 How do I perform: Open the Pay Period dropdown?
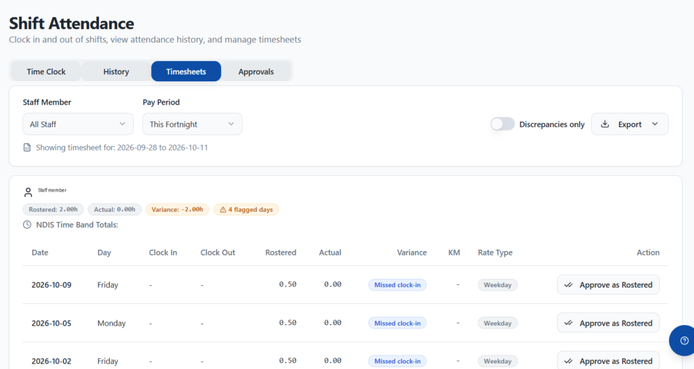[192, 124]
